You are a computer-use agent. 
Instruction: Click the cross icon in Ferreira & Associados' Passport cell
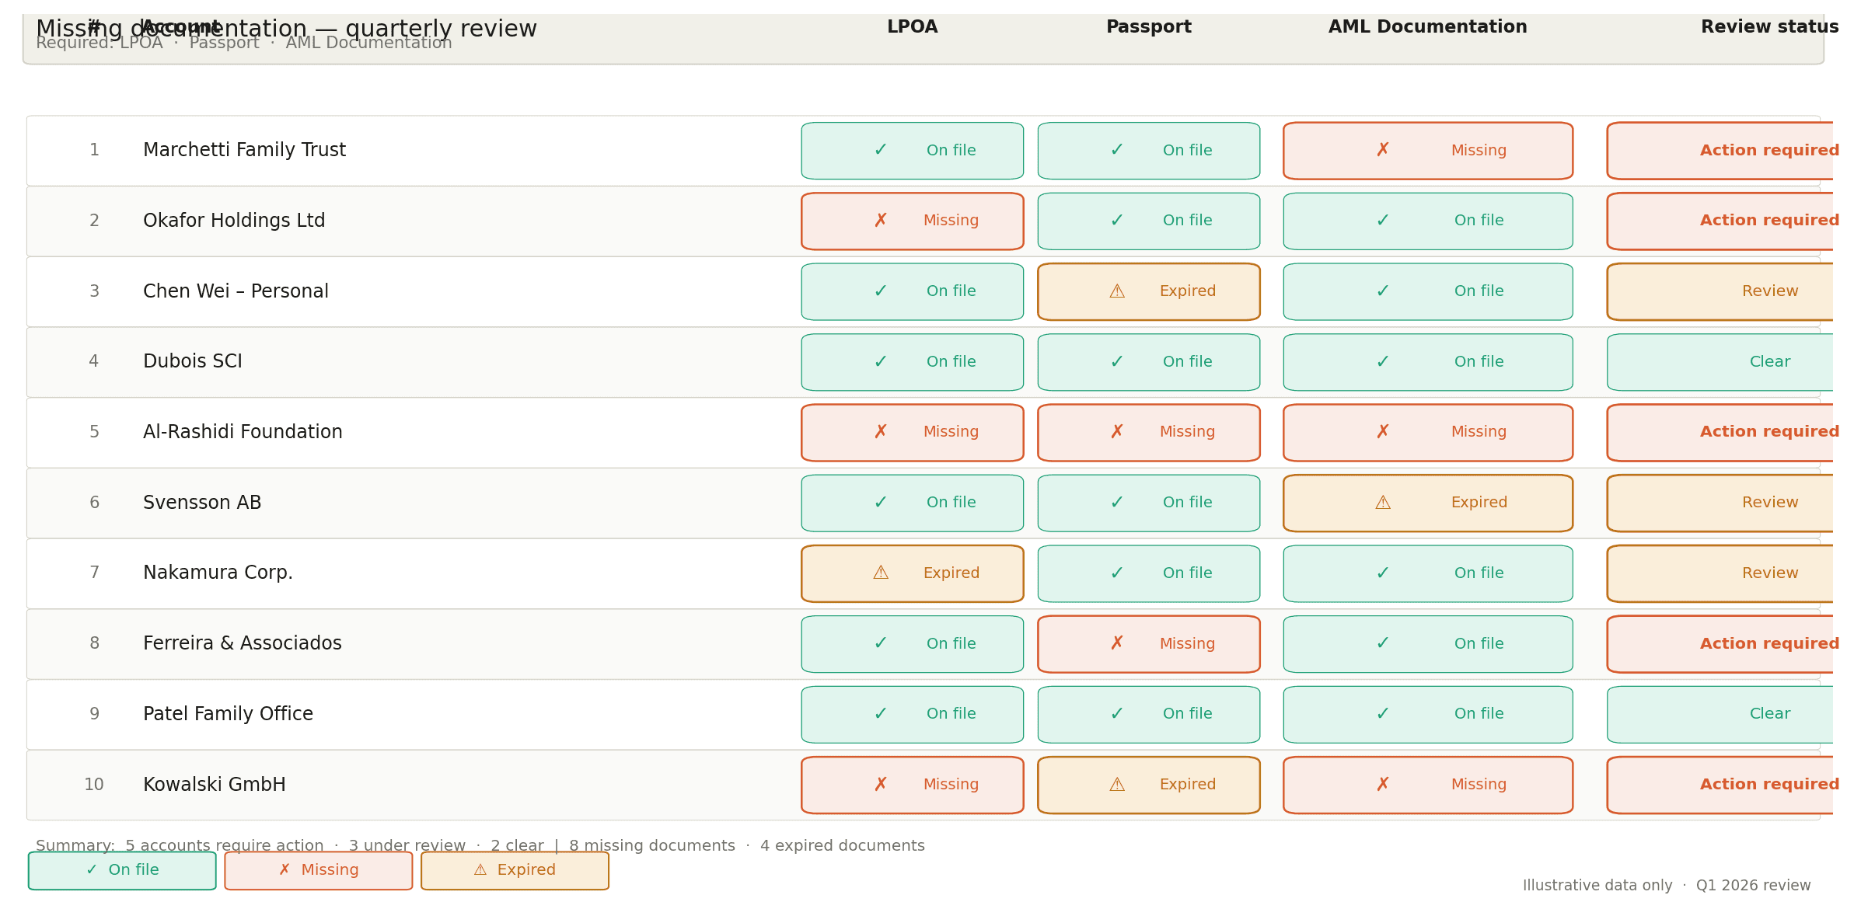click(x=1116, y=643)
